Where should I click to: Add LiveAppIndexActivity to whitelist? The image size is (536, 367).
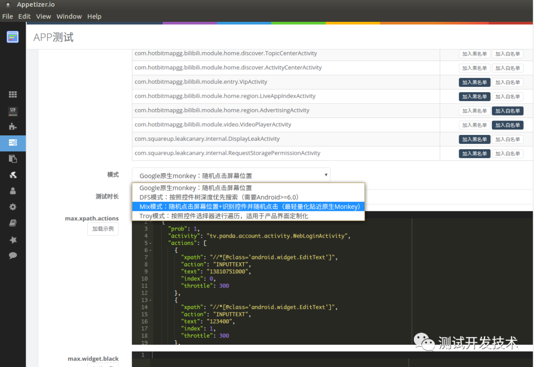(x=508, y=97)
